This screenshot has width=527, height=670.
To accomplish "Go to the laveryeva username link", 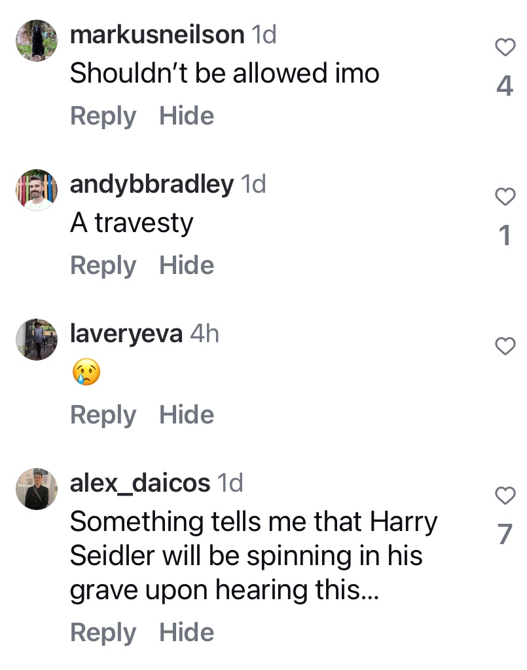I will 126,334.
